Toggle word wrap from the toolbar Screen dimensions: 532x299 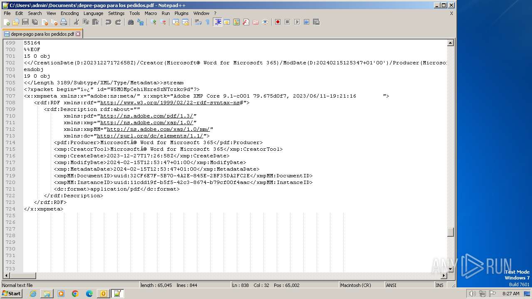coord(198,22)
